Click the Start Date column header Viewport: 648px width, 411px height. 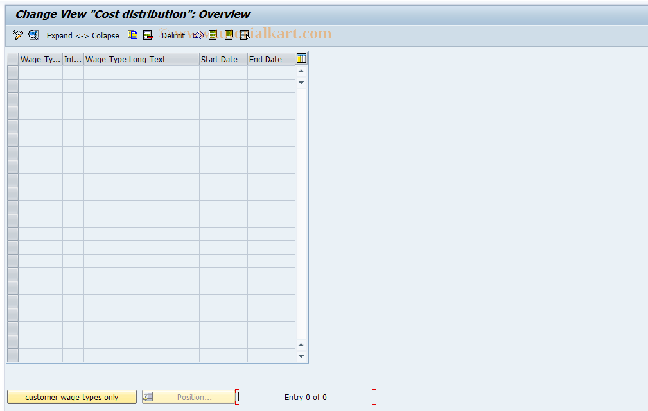click(223, 59)
